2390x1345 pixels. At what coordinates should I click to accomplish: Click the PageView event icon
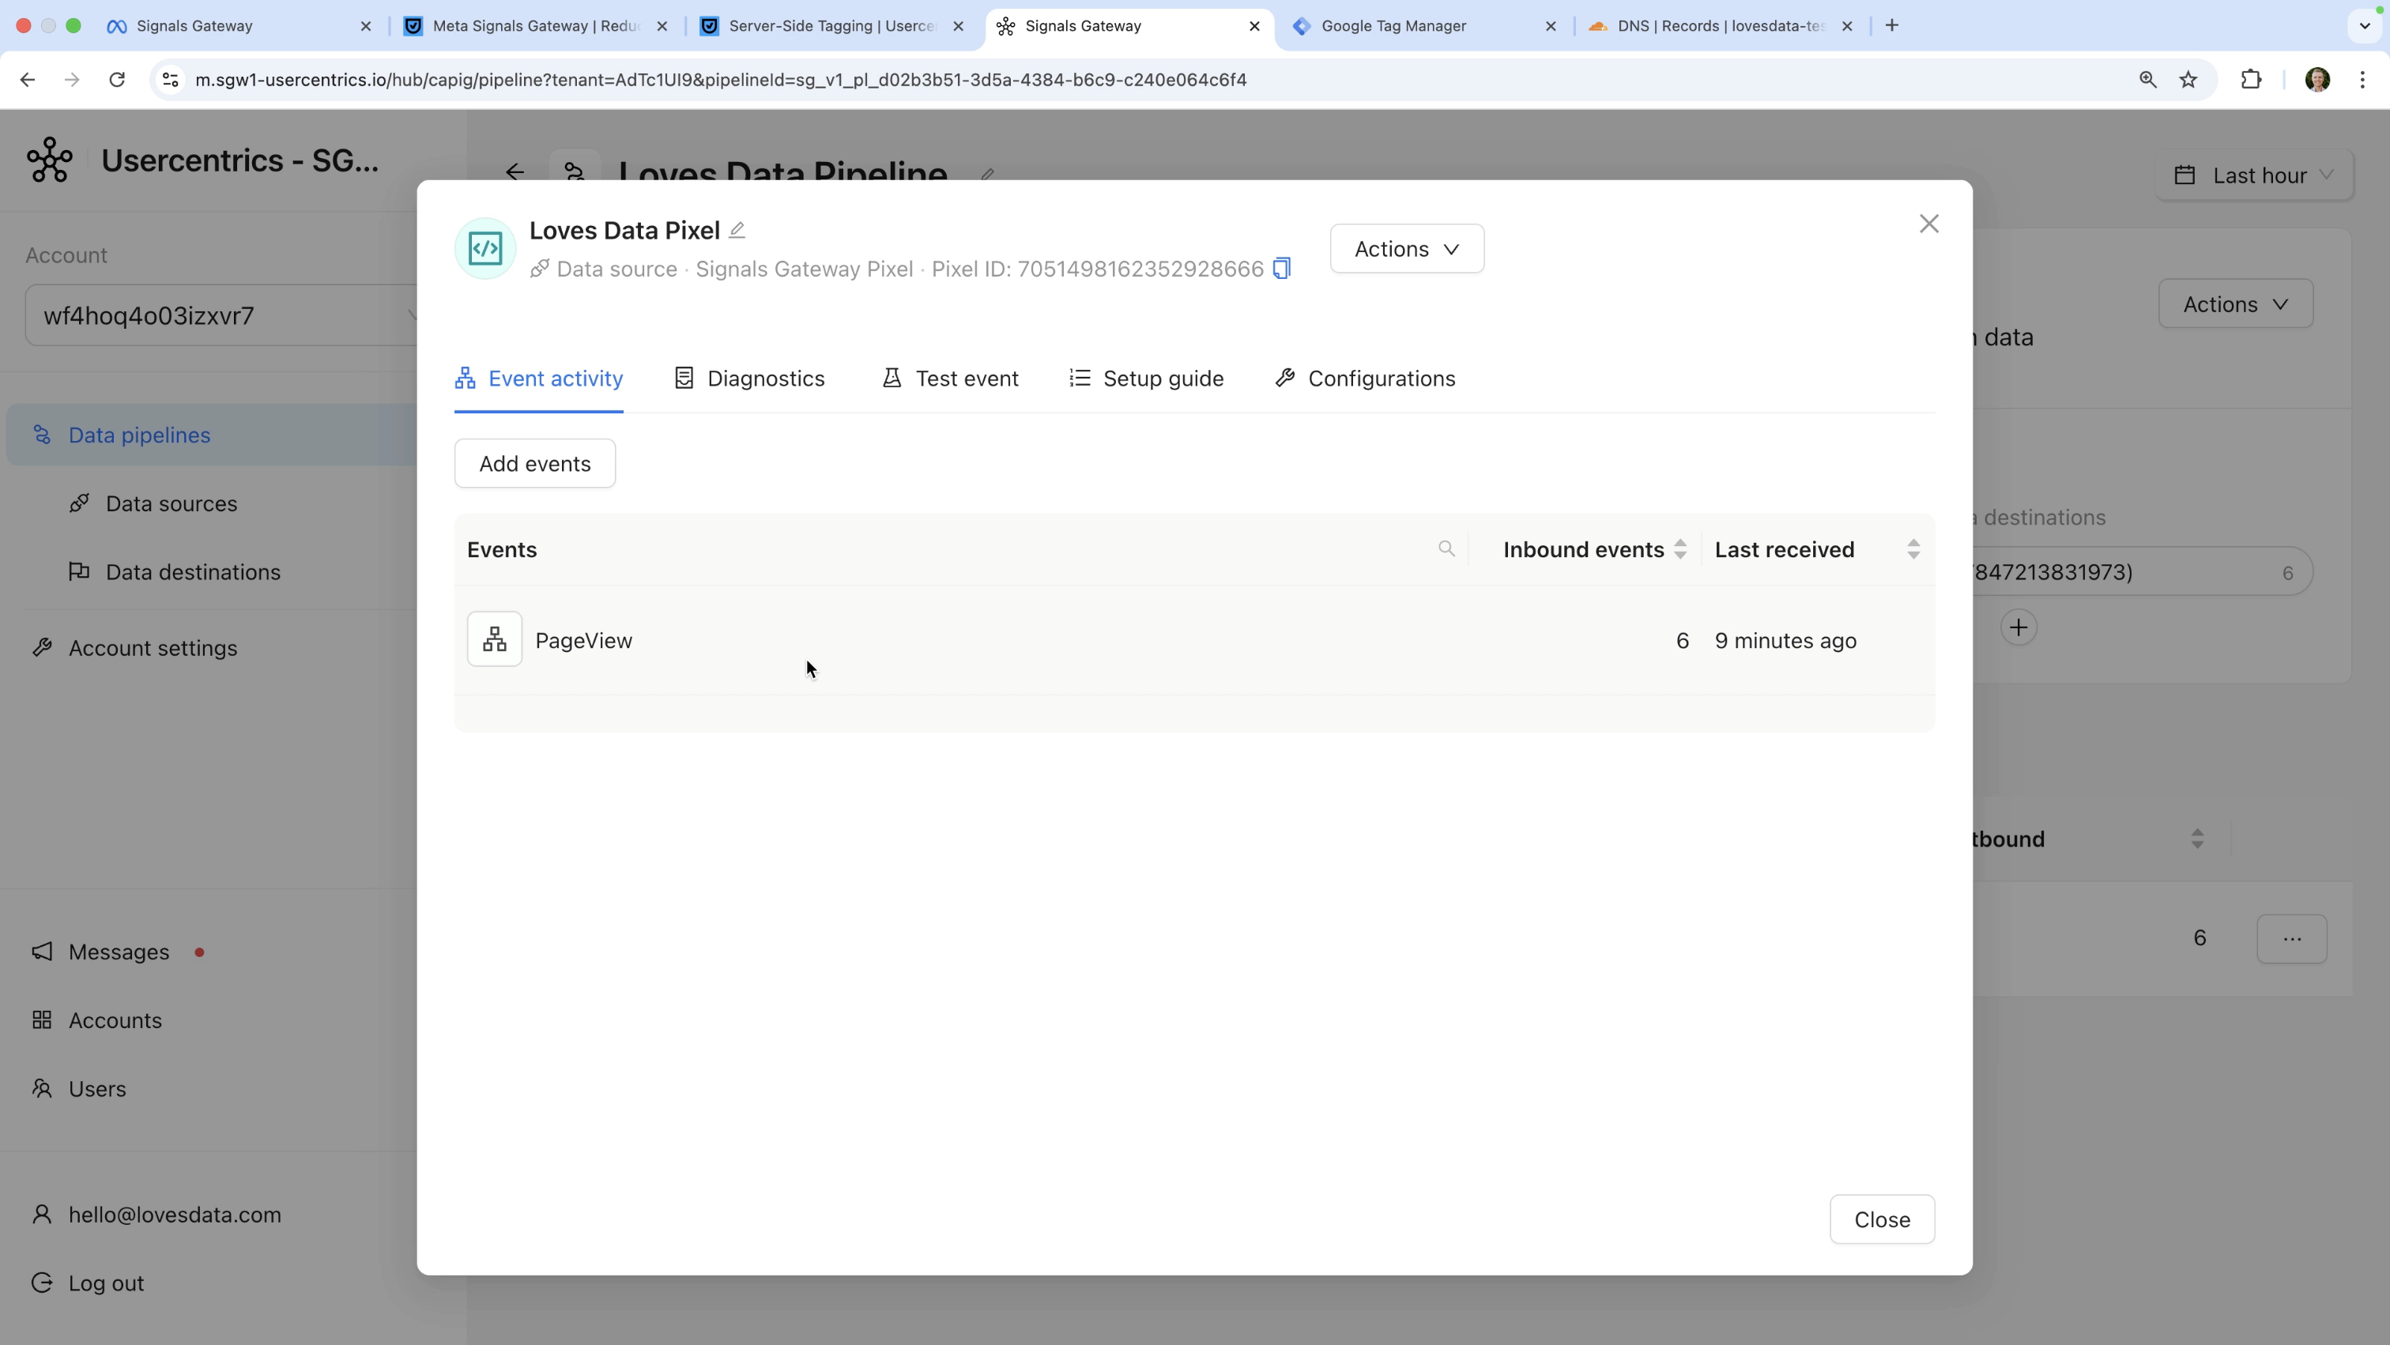(495, 639)
